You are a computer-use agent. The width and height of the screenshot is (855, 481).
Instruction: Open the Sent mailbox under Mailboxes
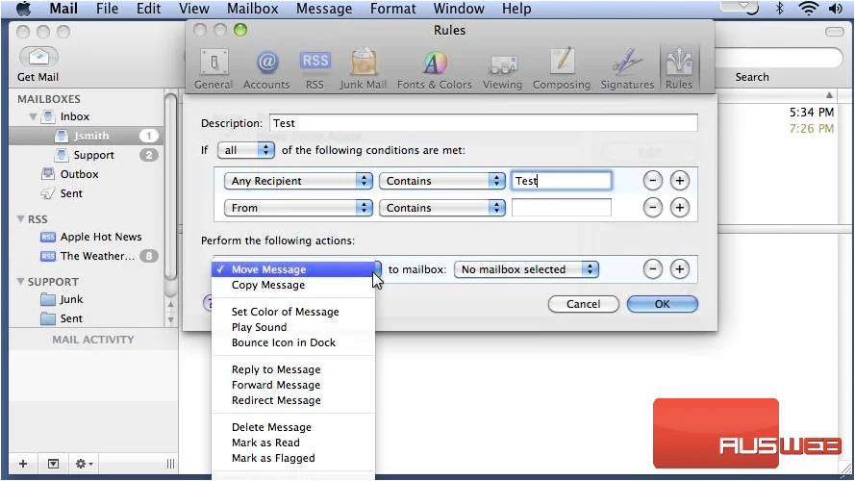(x=71, y=193)
